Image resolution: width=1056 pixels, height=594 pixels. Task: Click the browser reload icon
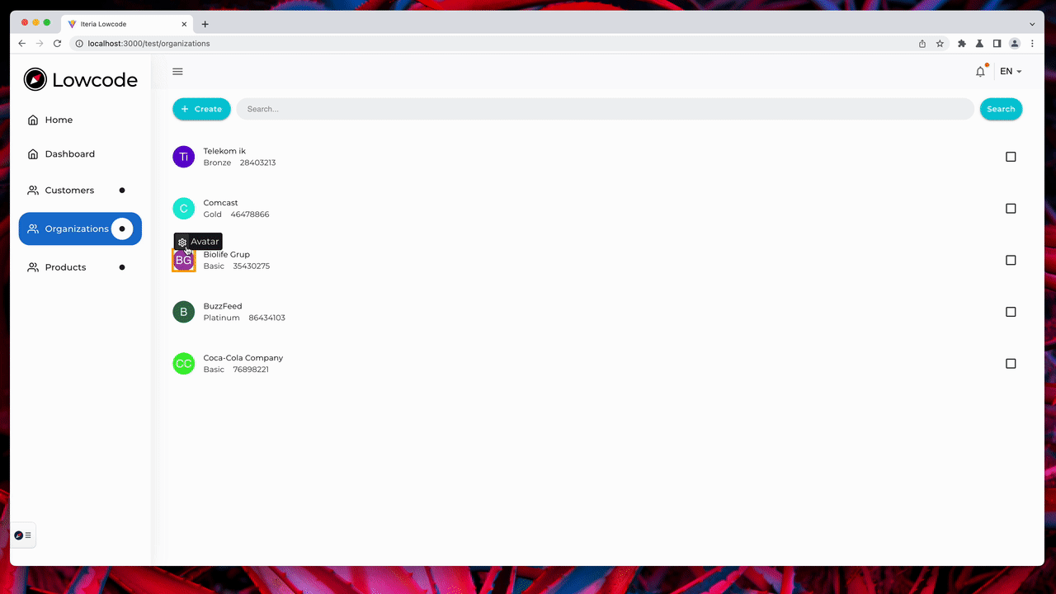click(x=57, y=44)
